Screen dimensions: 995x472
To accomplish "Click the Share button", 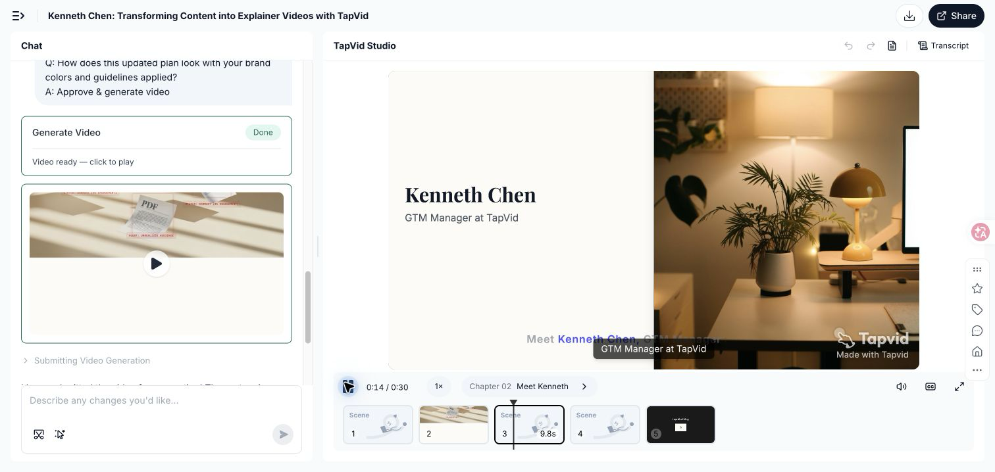I will point(956,16).
